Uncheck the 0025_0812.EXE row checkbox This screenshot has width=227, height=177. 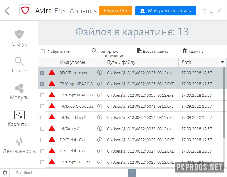click(42, 84)
